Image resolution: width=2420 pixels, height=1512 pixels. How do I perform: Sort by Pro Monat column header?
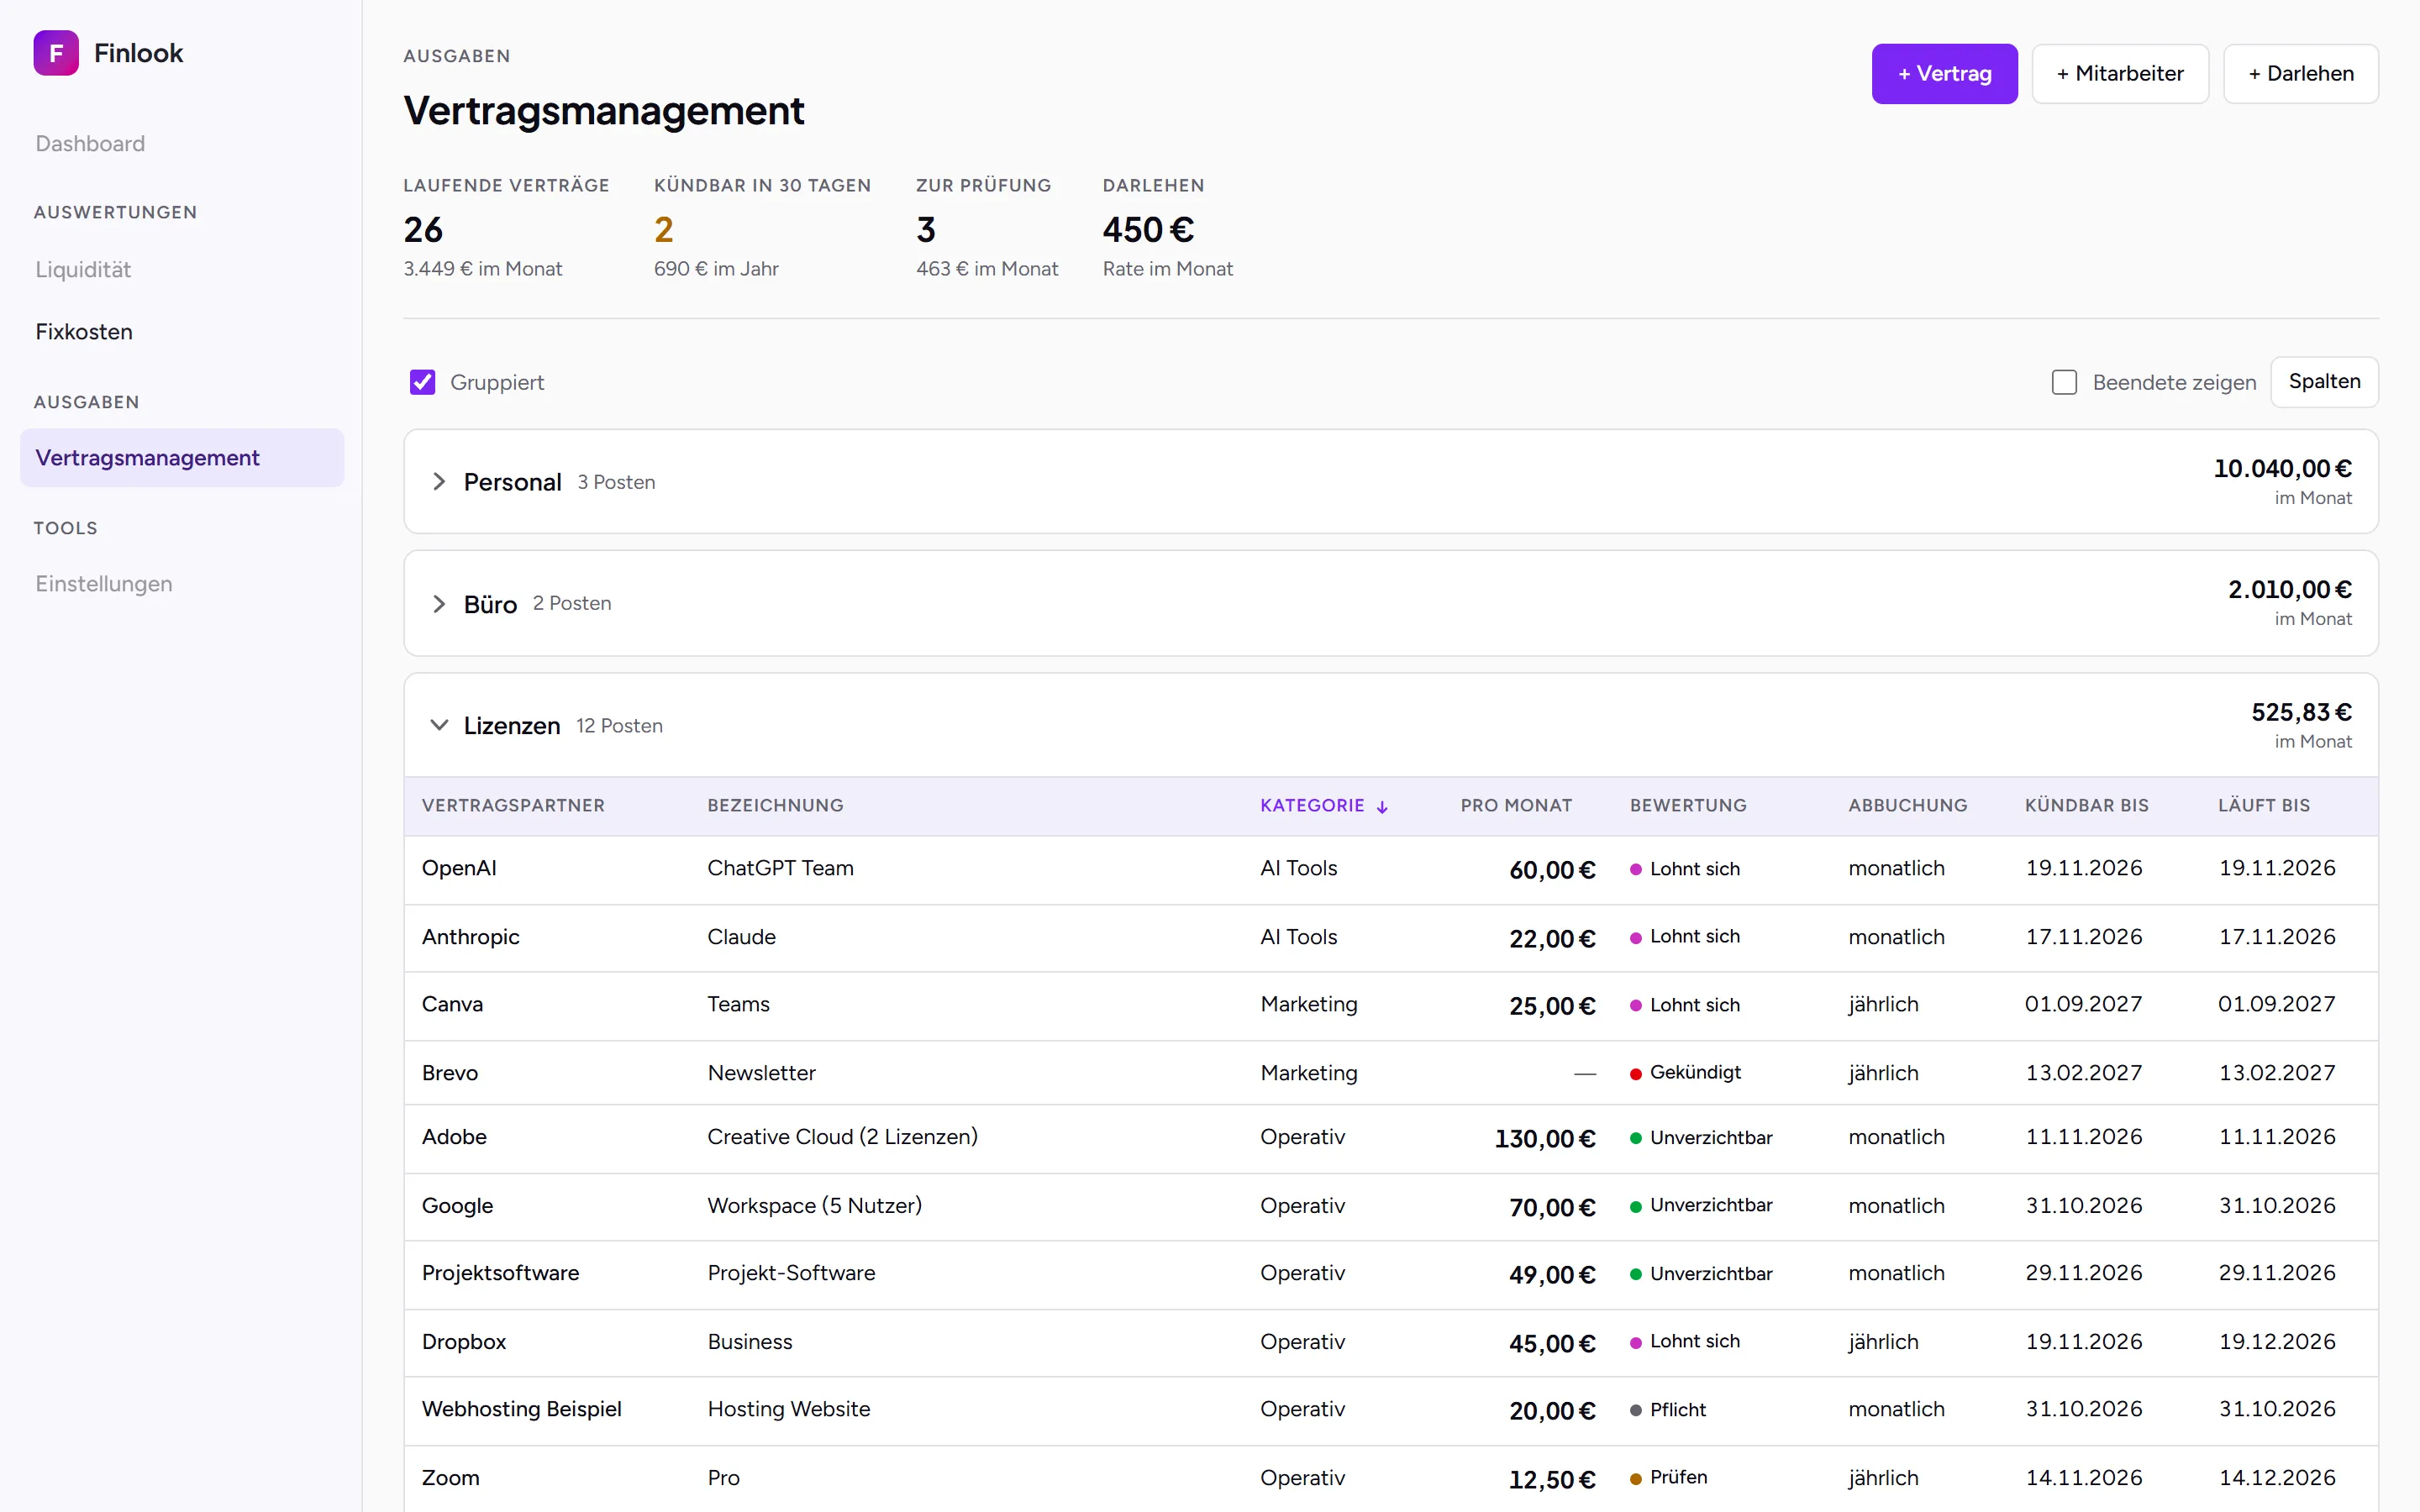tap(1516, 806)
